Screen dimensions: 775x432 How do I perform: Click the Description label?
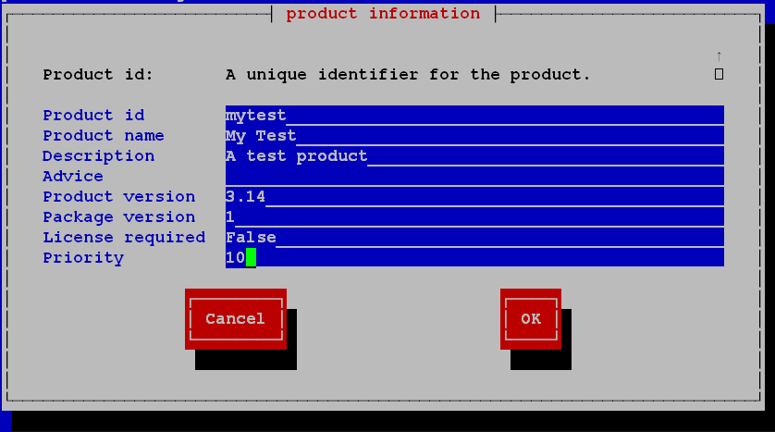click(98, 155)
